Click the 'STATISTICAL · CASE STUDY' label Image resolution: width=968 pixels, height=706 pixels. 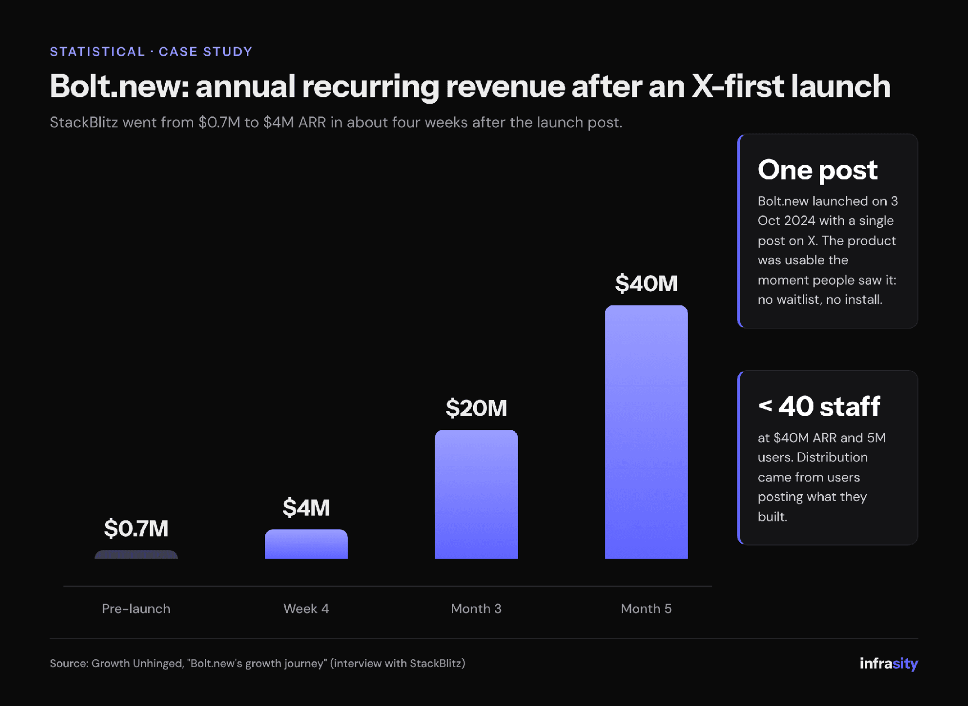coord(151,51)
